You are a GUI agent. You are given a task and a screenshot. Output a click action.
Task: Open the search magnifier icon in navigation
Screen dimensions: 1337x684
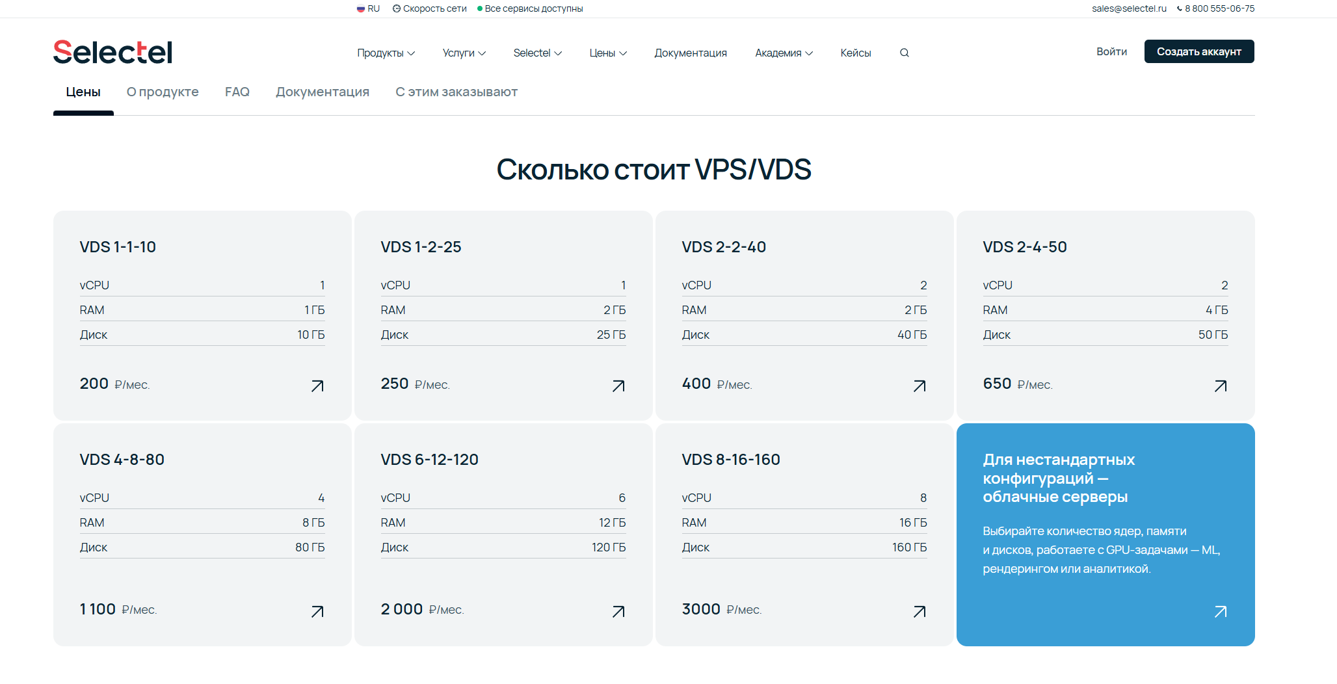tap(904, 53)
